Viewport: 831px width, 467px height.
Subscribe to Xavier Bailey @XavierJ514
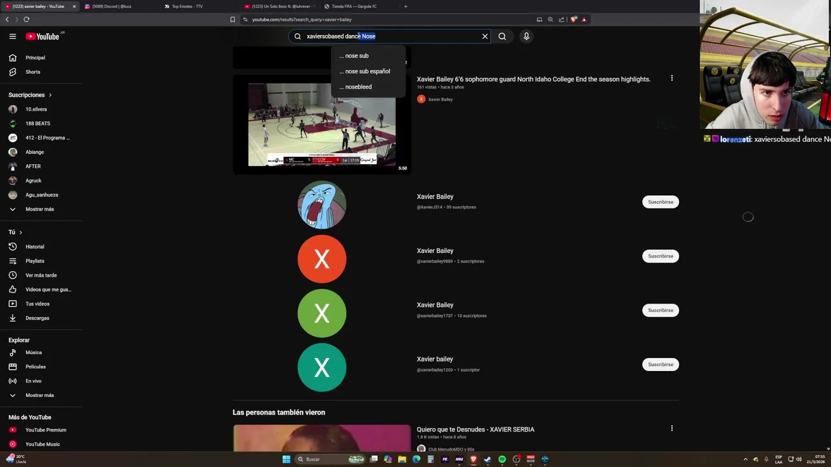click(x=660, y=202)
